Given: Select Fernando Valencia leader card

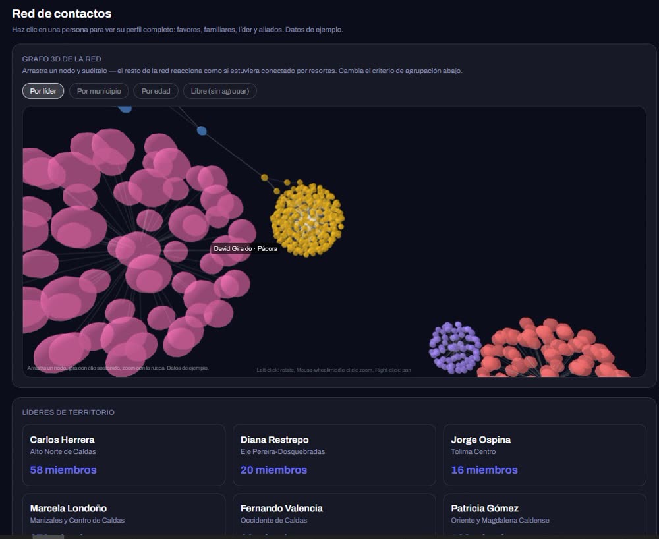Looking at the screenshot, I should [334, 515].
